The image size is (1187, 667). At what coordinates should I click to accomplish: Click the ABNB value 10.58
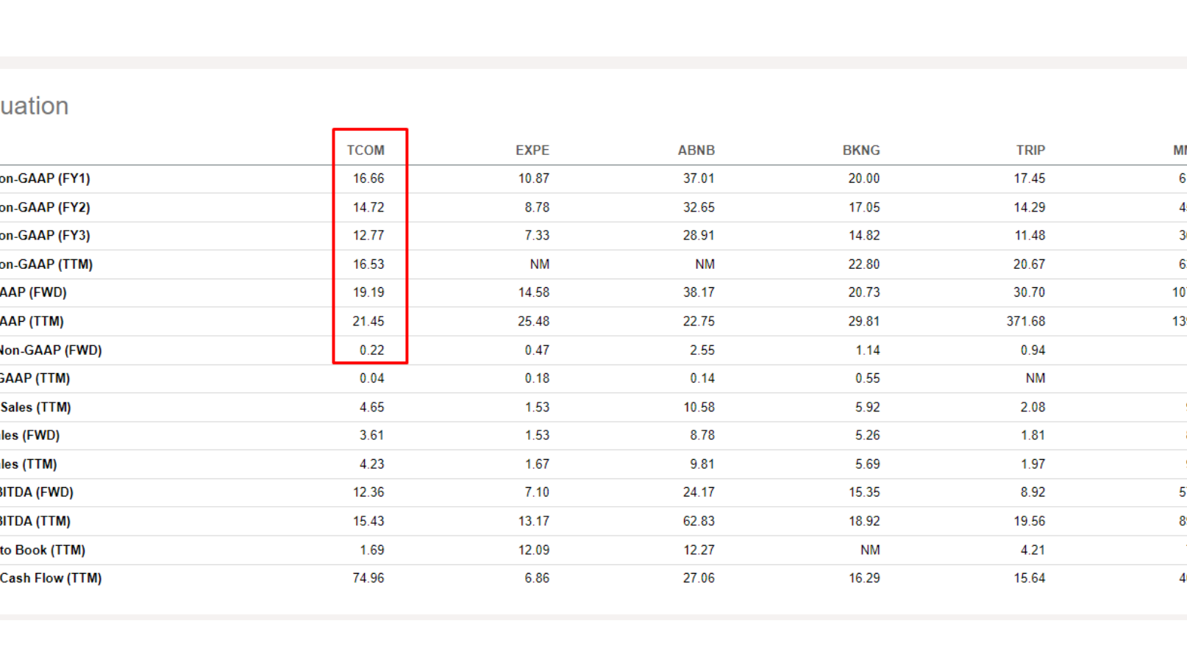[699, 407]
